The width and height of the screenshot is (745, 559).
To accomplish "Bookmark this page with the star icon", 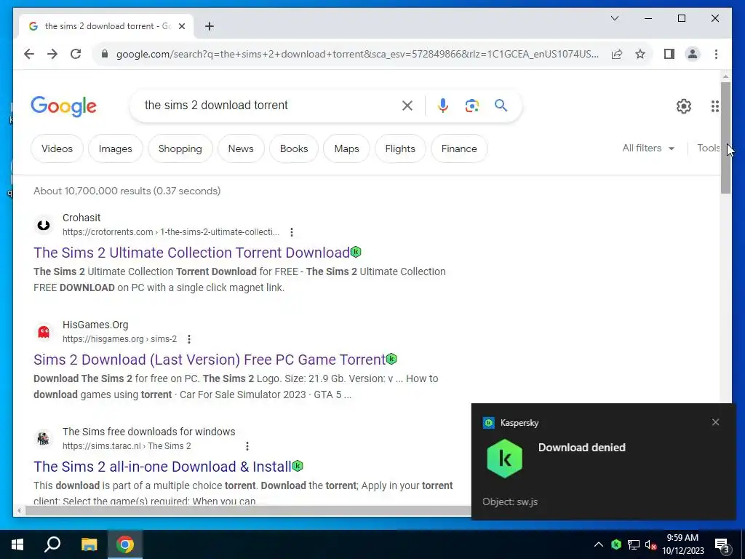I will (x=640, y=54).
